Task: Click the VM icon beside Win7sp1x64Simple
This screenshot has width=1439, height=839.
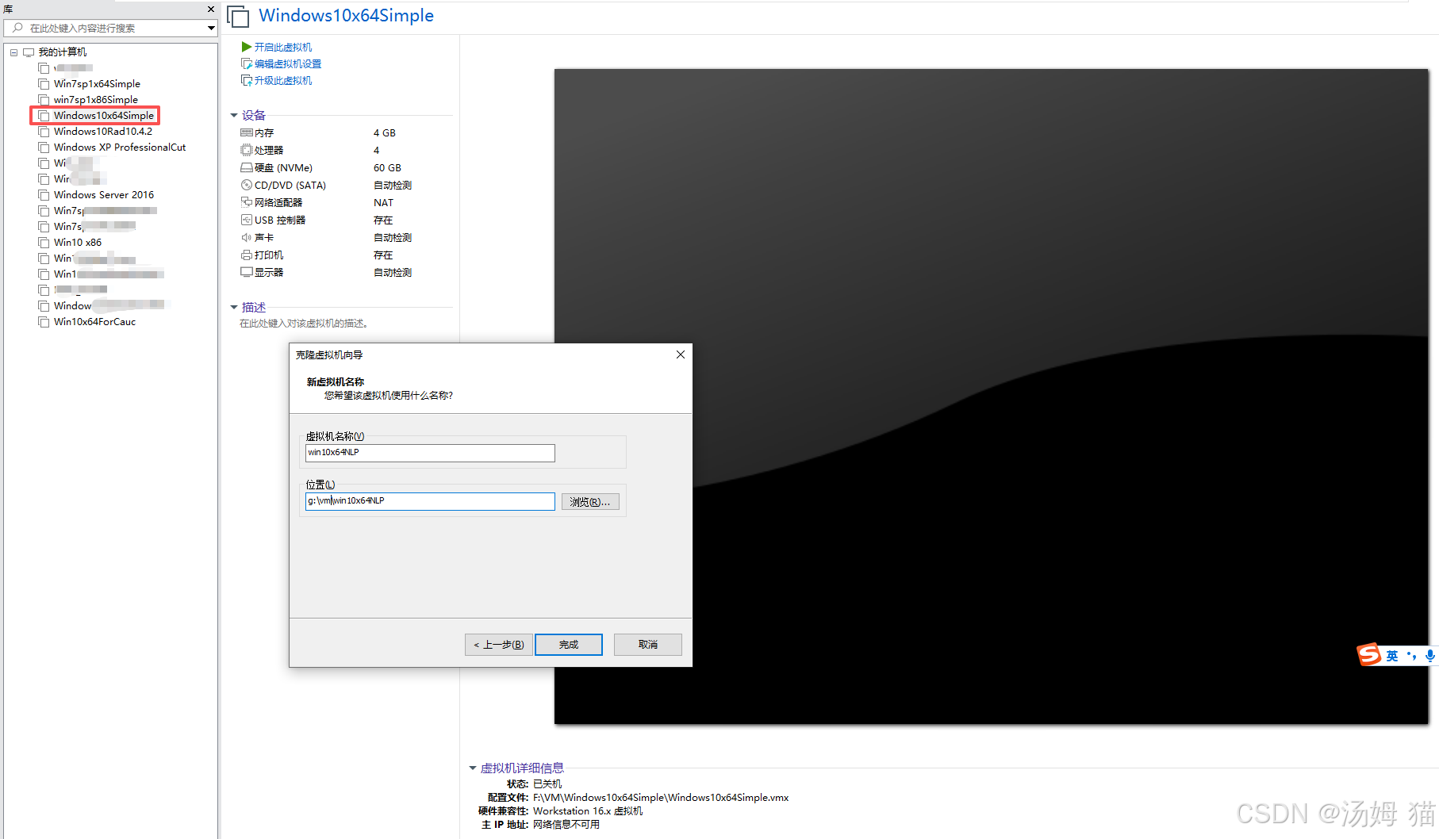Action: pos(44,84)
